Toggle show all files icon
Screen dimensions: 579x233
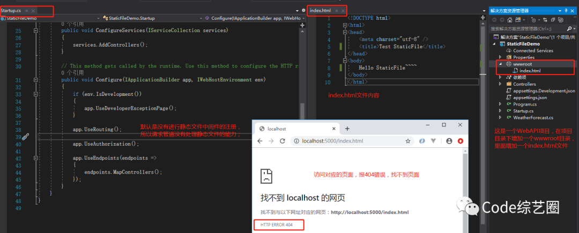(x=561, y=20)
